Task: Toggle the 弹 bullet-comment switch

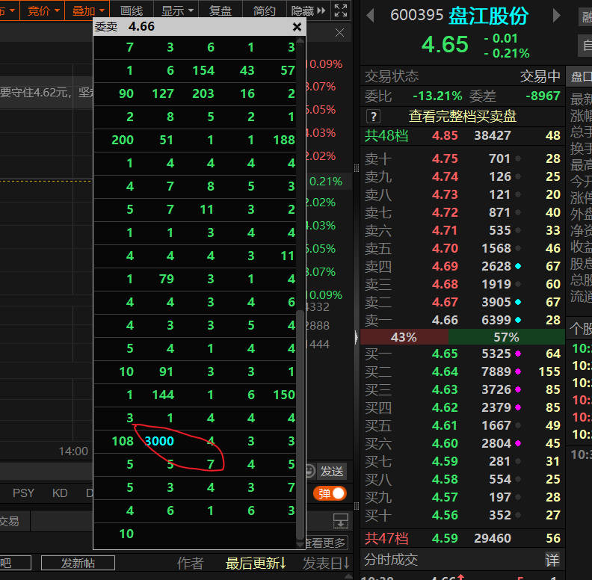Action: (x=330, y=493)
